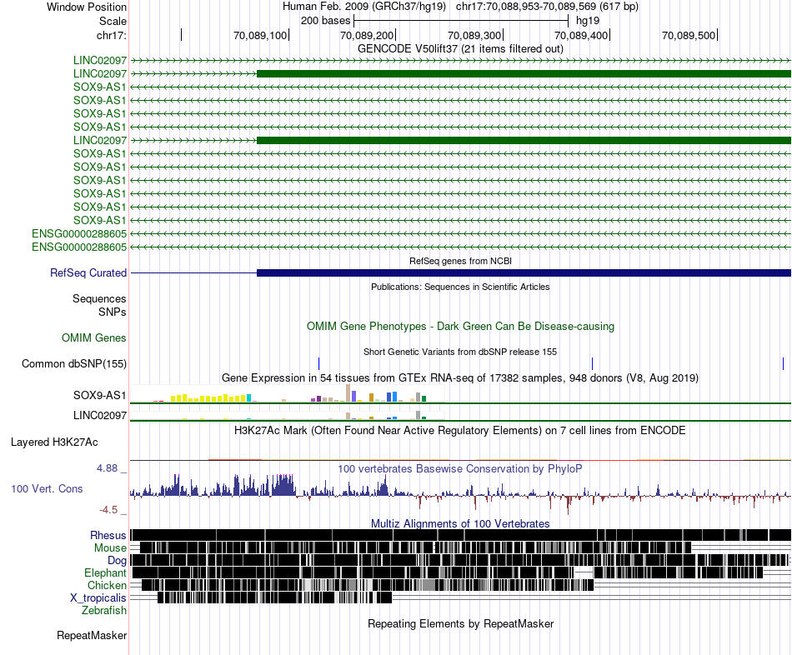Click the Layered H3K27Ac side label
Screen dimensions: 792x655
[54, 442]
